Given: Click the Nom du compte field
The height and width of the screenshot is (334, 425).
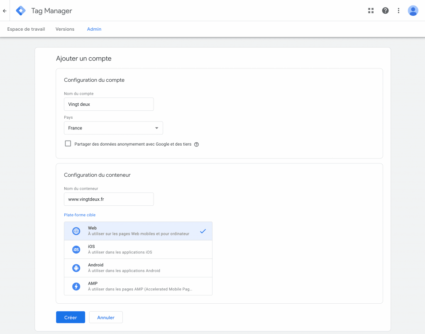Looking at the screenshot, I should (x=109, y=105).
